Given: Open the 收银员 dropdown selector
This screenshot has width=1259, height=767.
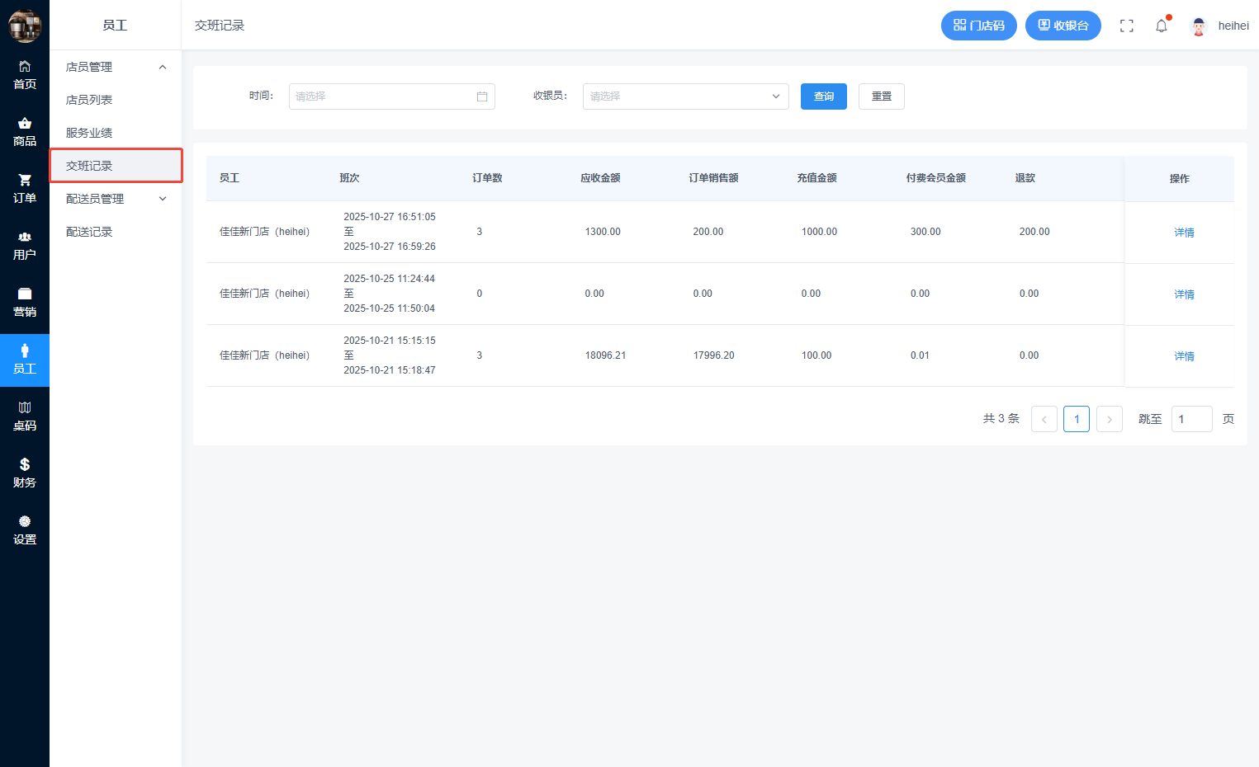Looking at the screenshot, I should click(685, 96).
